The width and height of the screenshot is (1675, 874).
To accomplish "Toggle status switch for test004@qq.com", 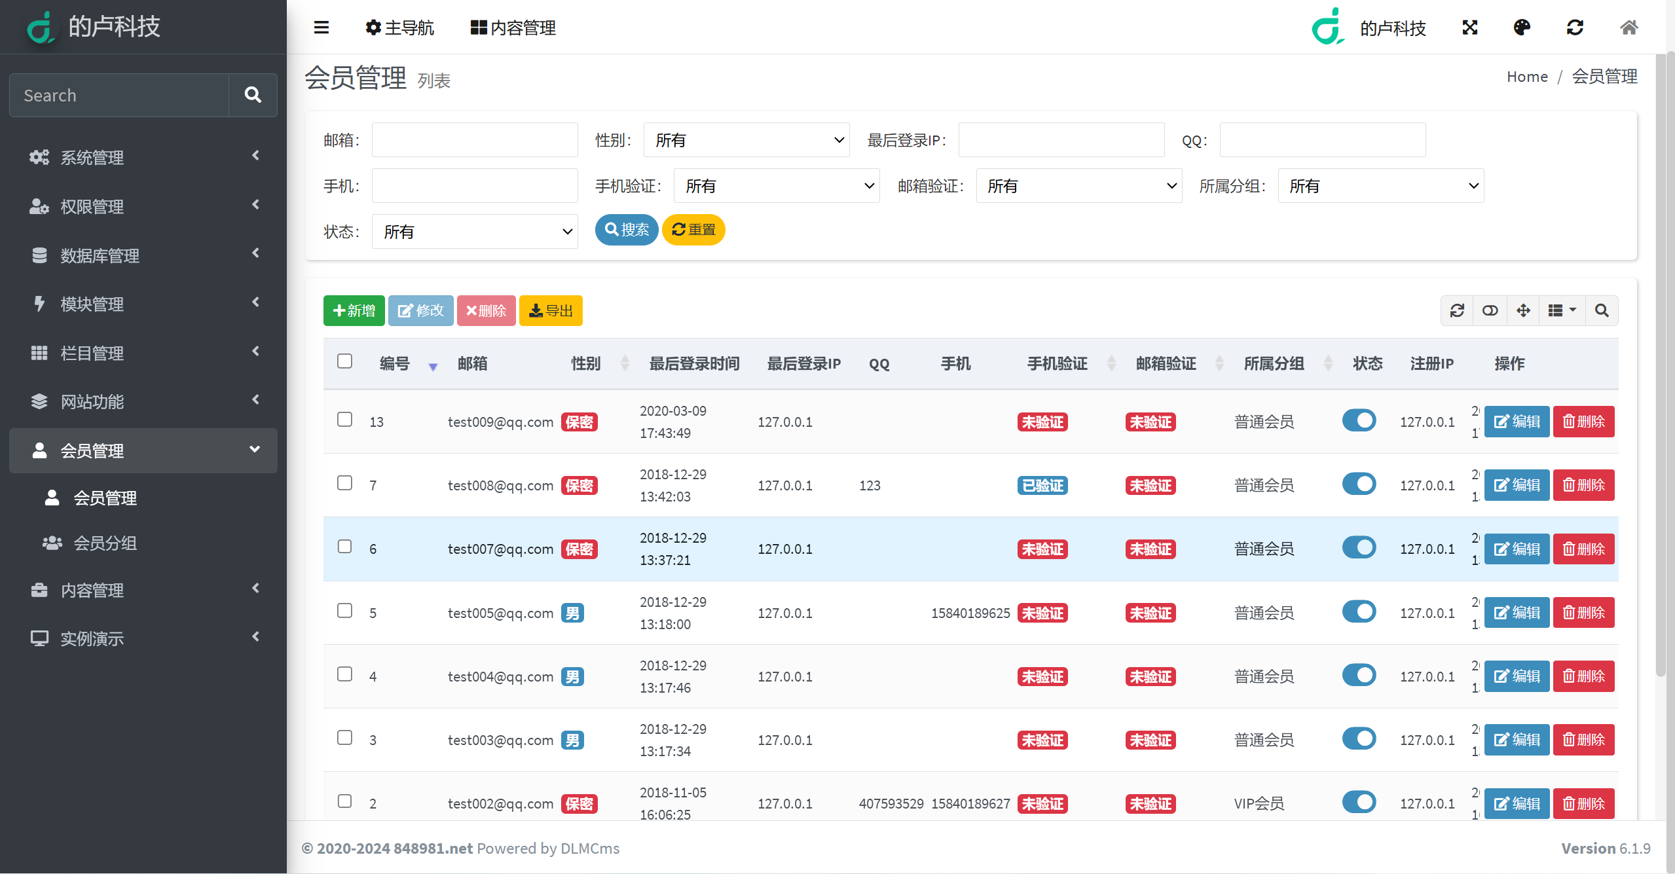I will coord(1359,675).
